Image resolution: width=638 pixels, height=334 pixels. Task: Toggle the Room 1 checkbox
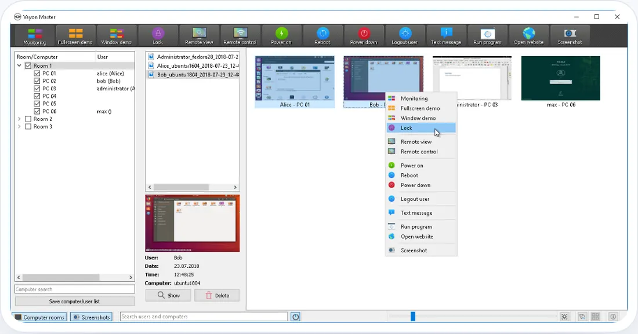pyautogui.click(x=28, y=65)
